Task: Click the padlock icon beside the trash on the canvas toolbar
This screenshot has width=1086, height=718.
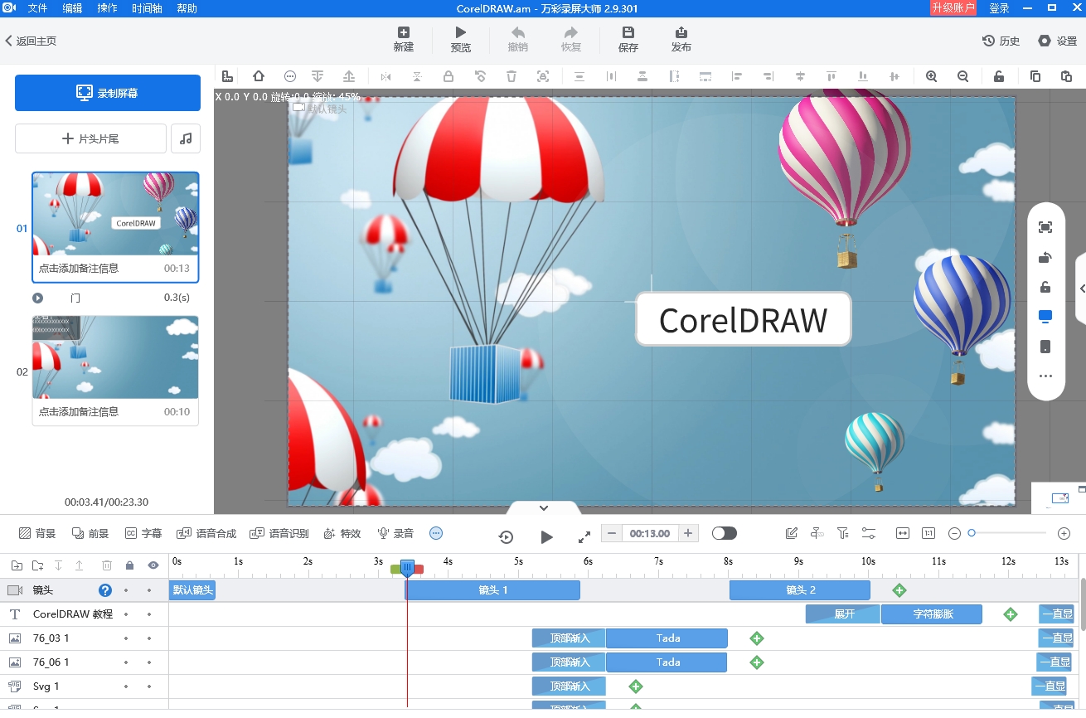Action: tap(448, 76)
